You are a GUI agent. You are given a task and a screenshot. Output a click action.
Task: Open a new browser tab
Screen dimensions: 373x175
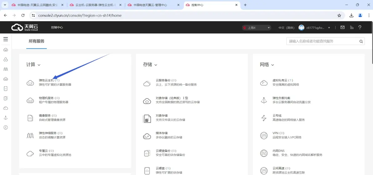click(245, 5)
